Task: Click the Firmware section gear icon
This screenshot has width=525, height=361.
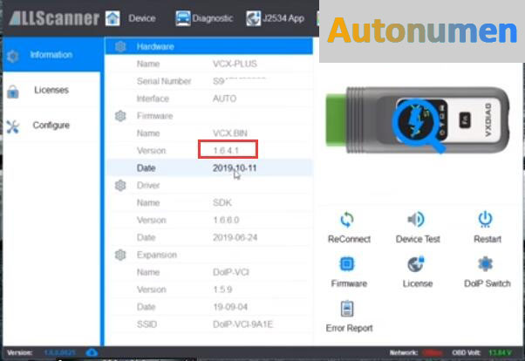Action: (x=120, y=116)
